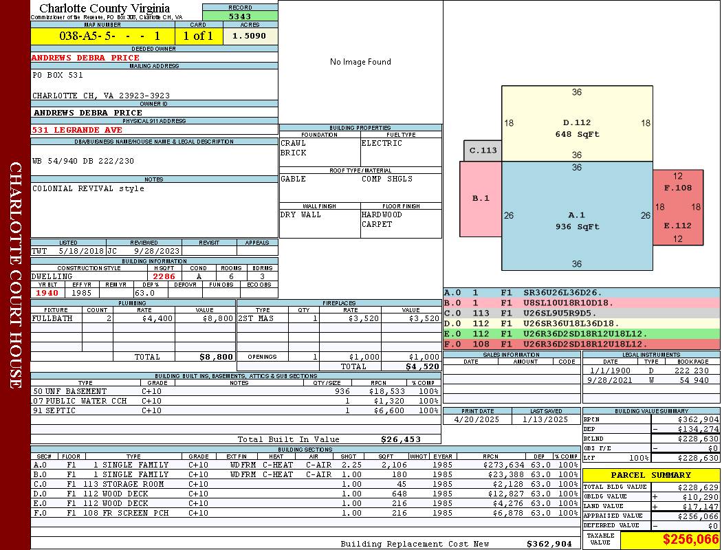Click the year built value 1940
Image resolution: width=722 pixels, height=550 pixels.
[x=47, y=293]
